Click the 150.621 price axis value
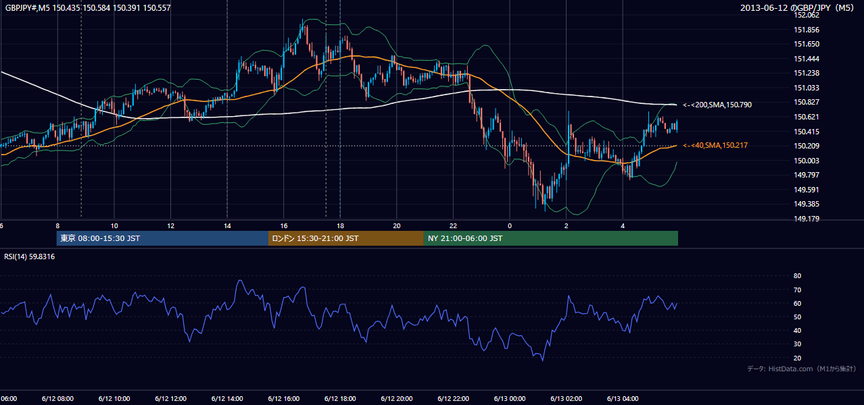 pyautogui.click(x=807, y=117)
